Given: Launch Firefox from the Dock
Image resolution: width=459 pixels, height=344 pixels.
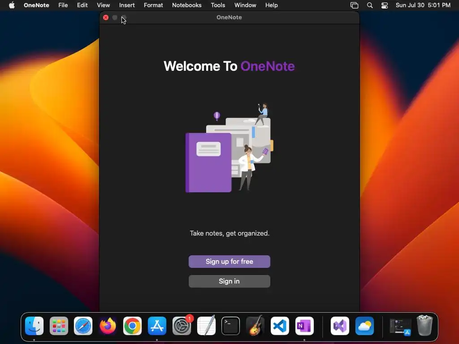Looking at the screenshot, I should [108, 326].
